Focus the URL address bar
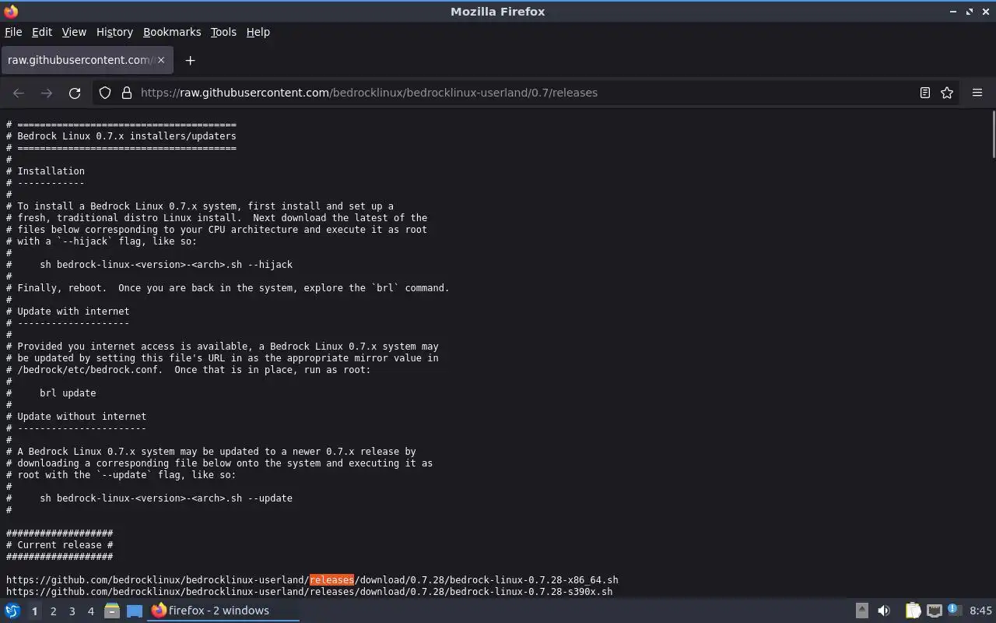 525,93
